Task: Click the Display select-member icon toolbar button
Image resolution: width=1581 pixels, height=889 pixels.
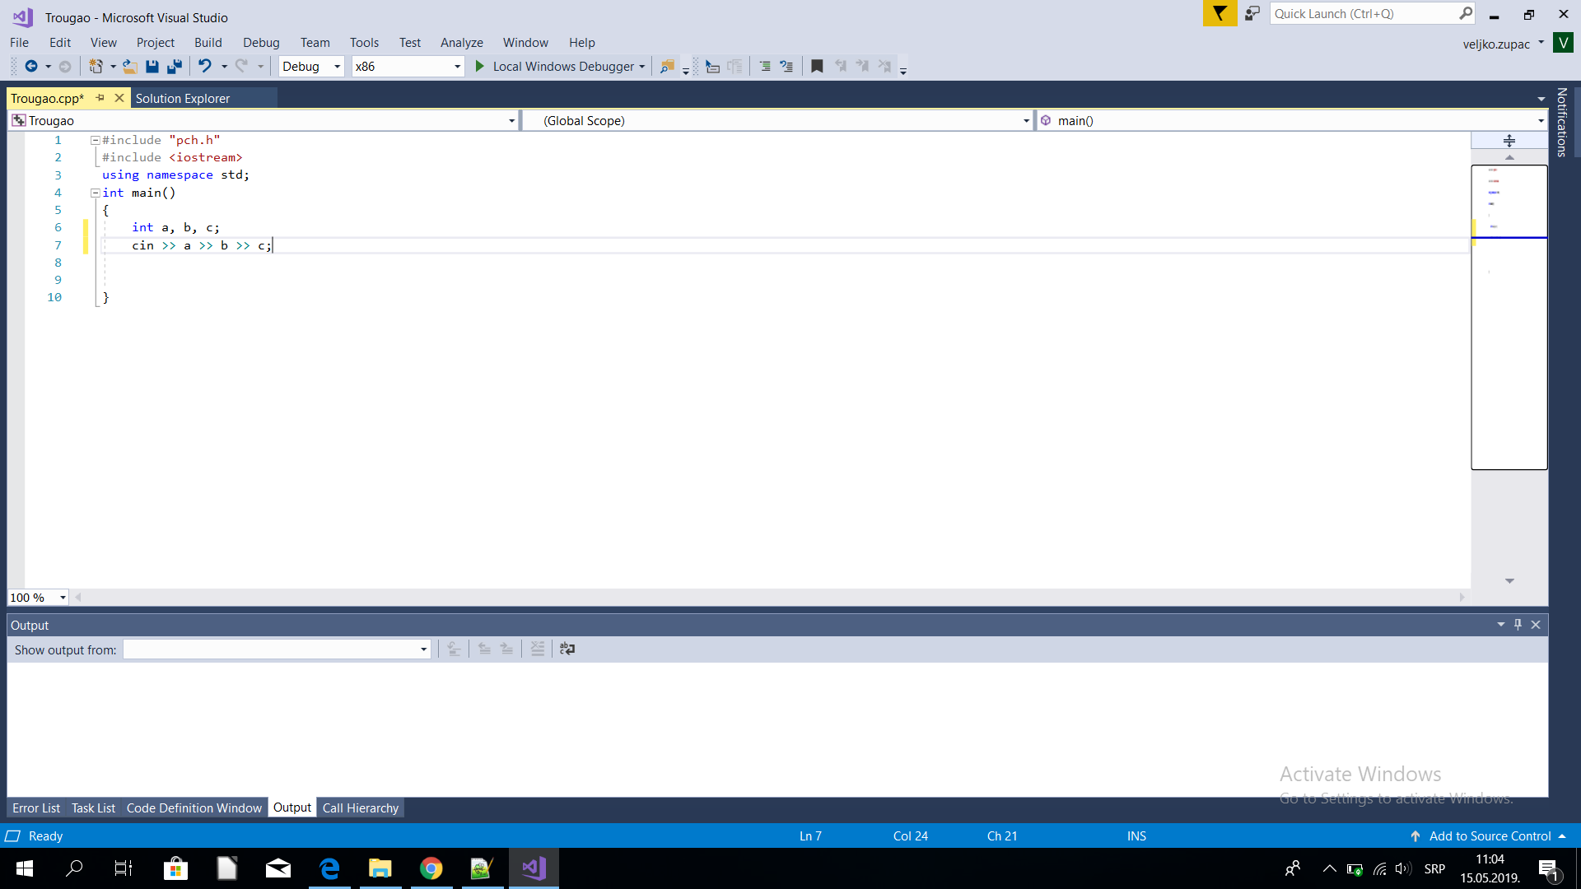Action: 713,67
